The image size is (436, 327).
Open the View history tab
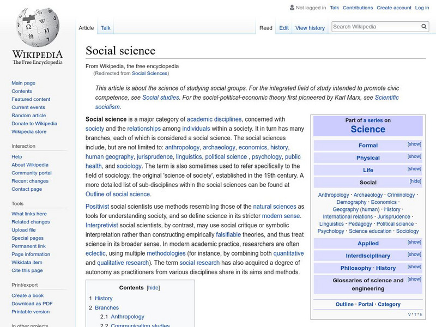point(310,28)
